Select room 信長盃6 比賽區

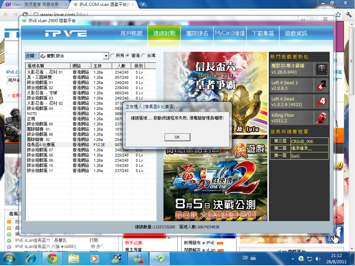pyautogui.click(x=74, y=145)
